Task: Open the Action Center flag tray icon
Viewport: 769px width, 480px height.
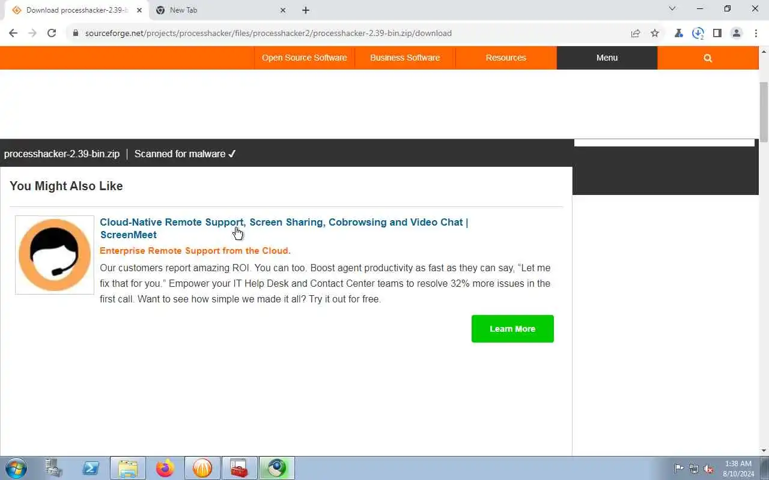Action: point(679,469)
